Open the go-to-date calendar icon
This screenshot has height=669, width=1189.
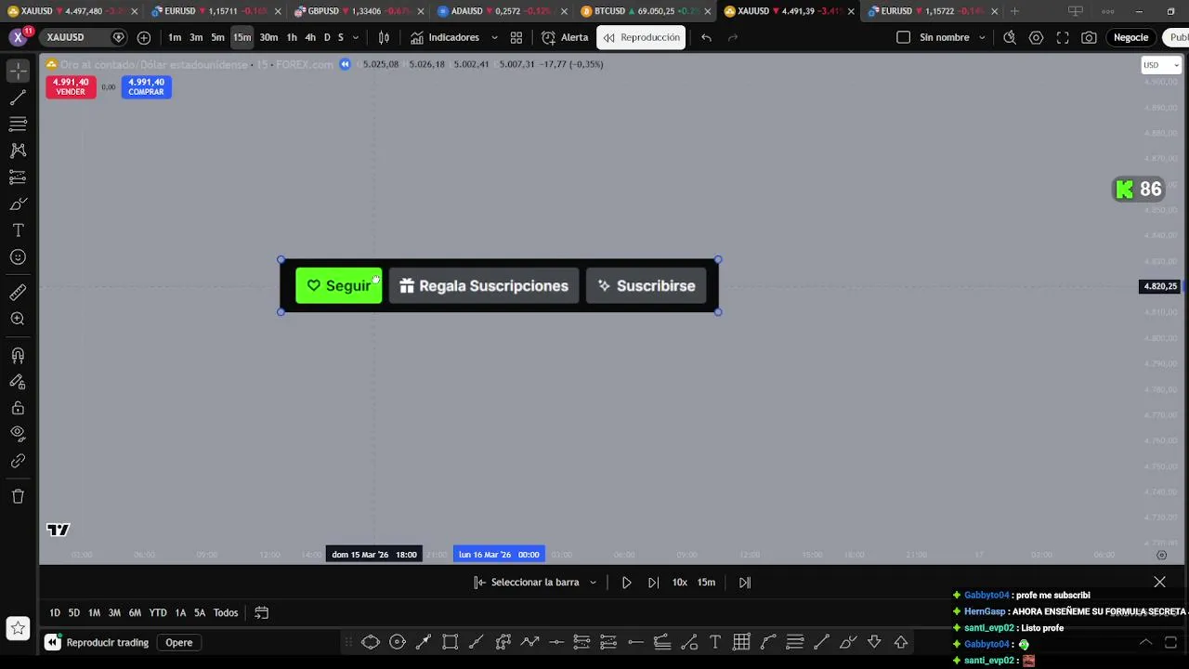(x=262, y=612)
